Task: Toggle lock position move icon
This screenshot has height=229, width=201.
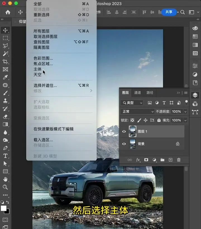Action: [x=145, y=120]
